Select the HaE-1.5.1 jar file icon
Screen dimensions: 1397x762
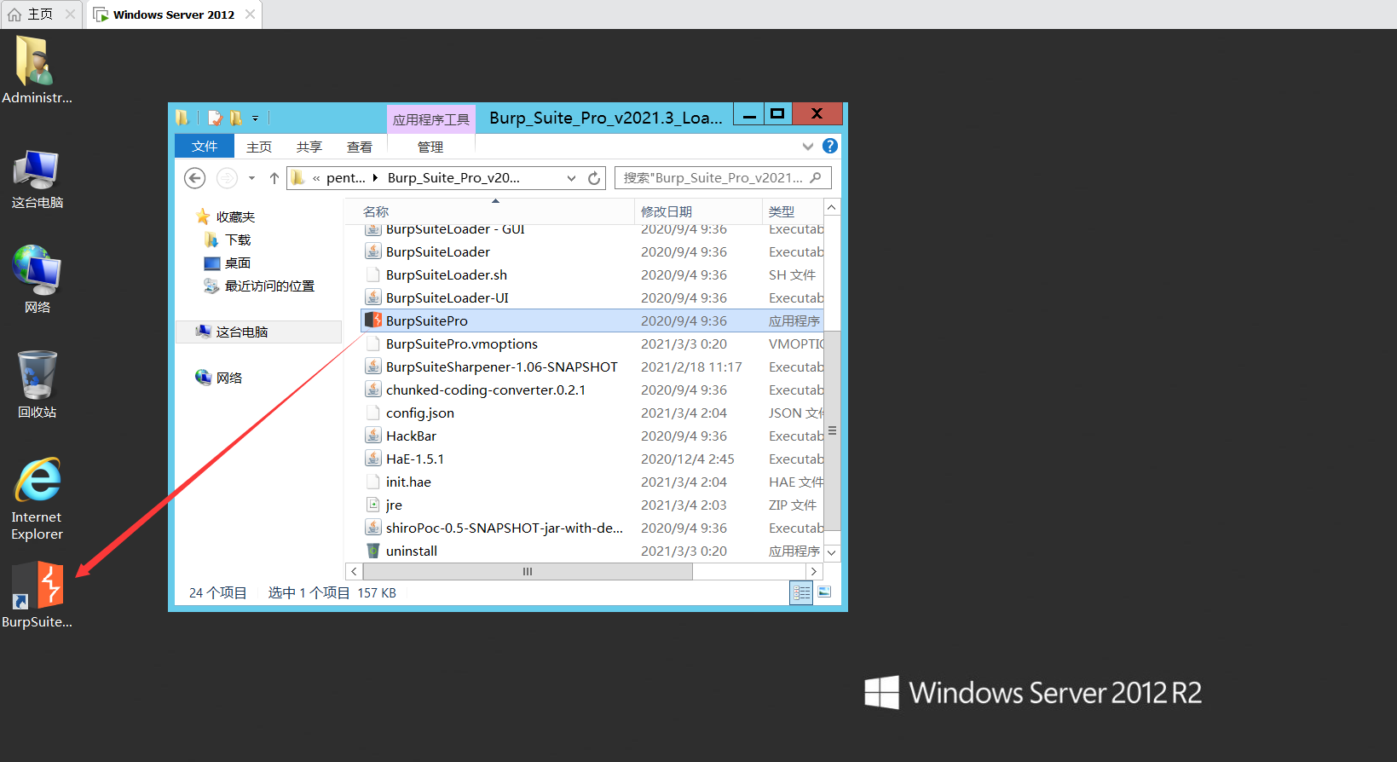[372, 459]
